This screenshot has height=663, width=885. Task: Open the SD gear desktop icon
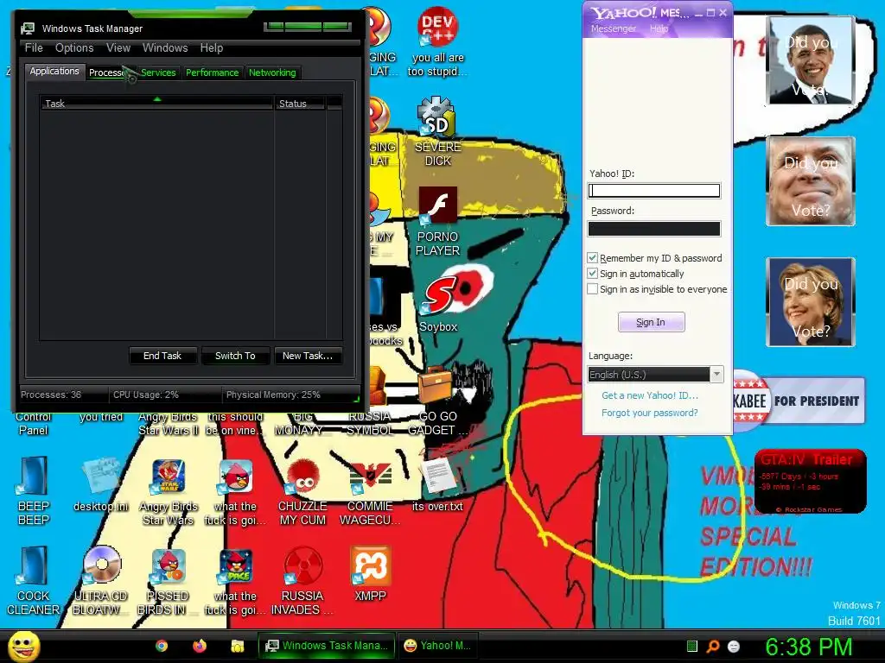click(x=436, y=117)
